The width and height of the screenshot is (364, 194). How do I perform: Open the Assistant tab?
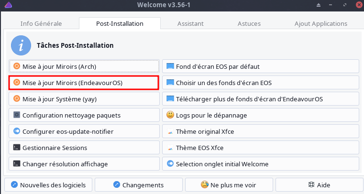(x=190, y=23)
